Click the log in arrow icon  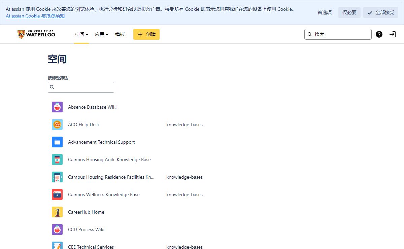(393, 34)
